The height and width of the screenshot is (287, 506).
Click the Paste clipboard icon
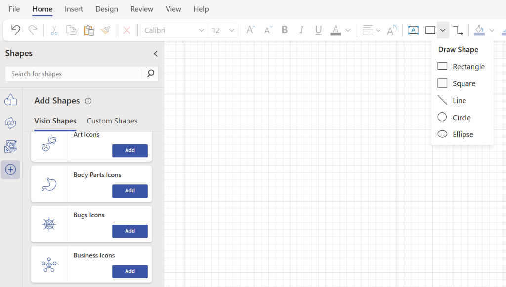tap(89, 30)
